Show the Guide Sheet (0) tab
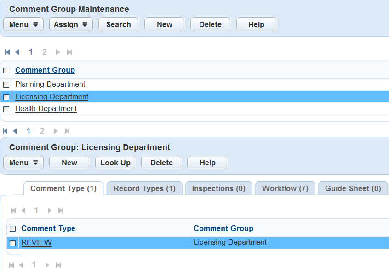Viewport: 389px width, 270px height. pos(353,188)
